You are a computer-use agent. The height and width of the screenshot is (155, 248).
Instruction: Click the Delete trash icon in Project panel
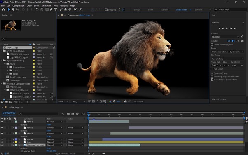(x=28, y=102)
